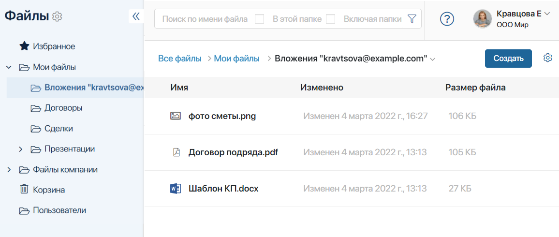This screenshot has height=237, width=559.
Task: Click folder icon of Файлы компании
Action: [x=24, y=170]
